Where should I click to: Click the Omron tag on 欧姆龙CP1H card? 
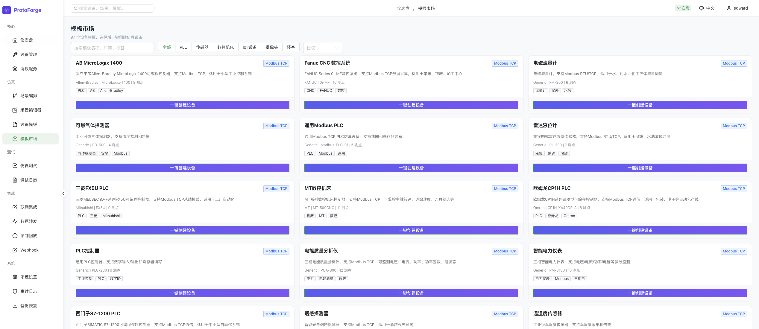pos(569,216)
